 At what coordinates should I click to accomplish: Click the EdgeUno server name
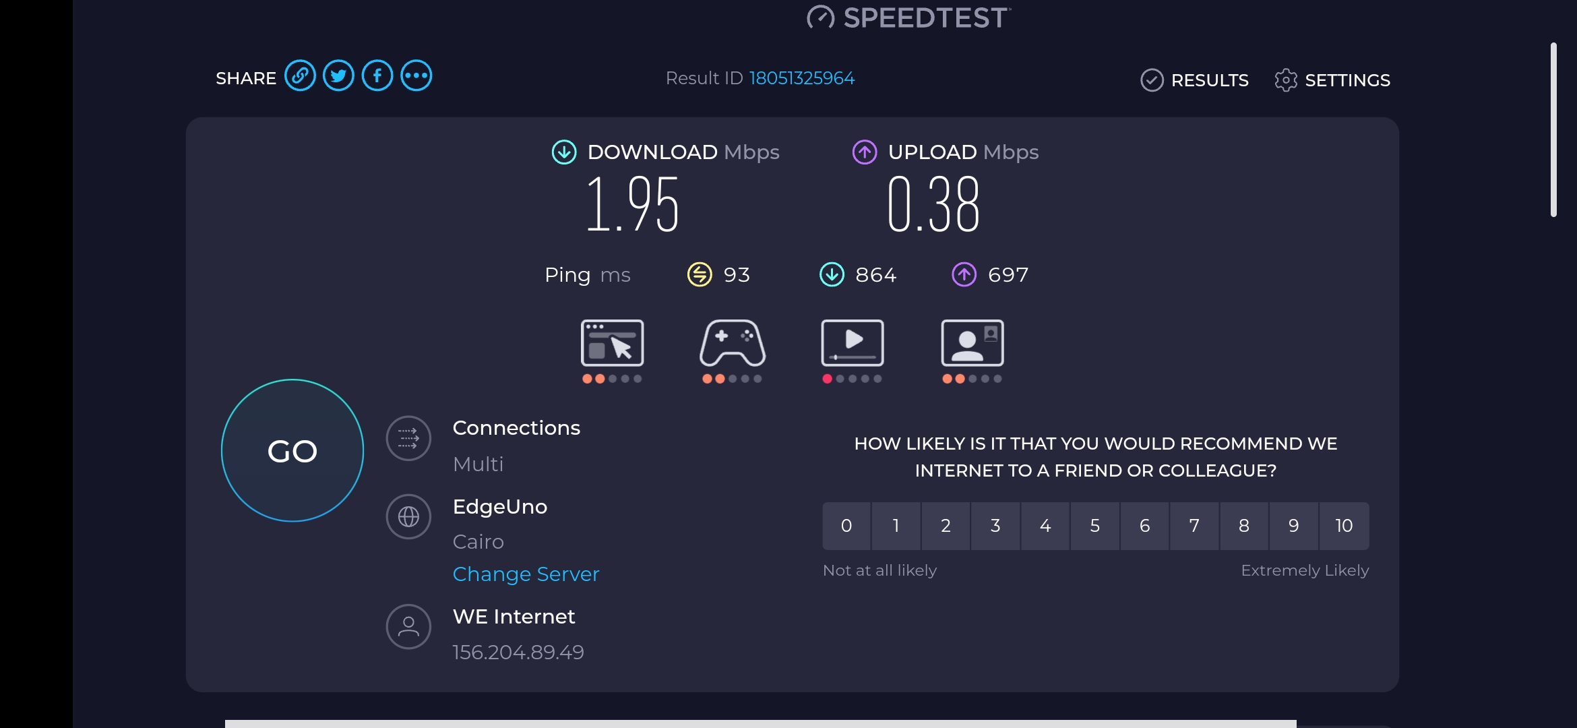tap(500, 507)
